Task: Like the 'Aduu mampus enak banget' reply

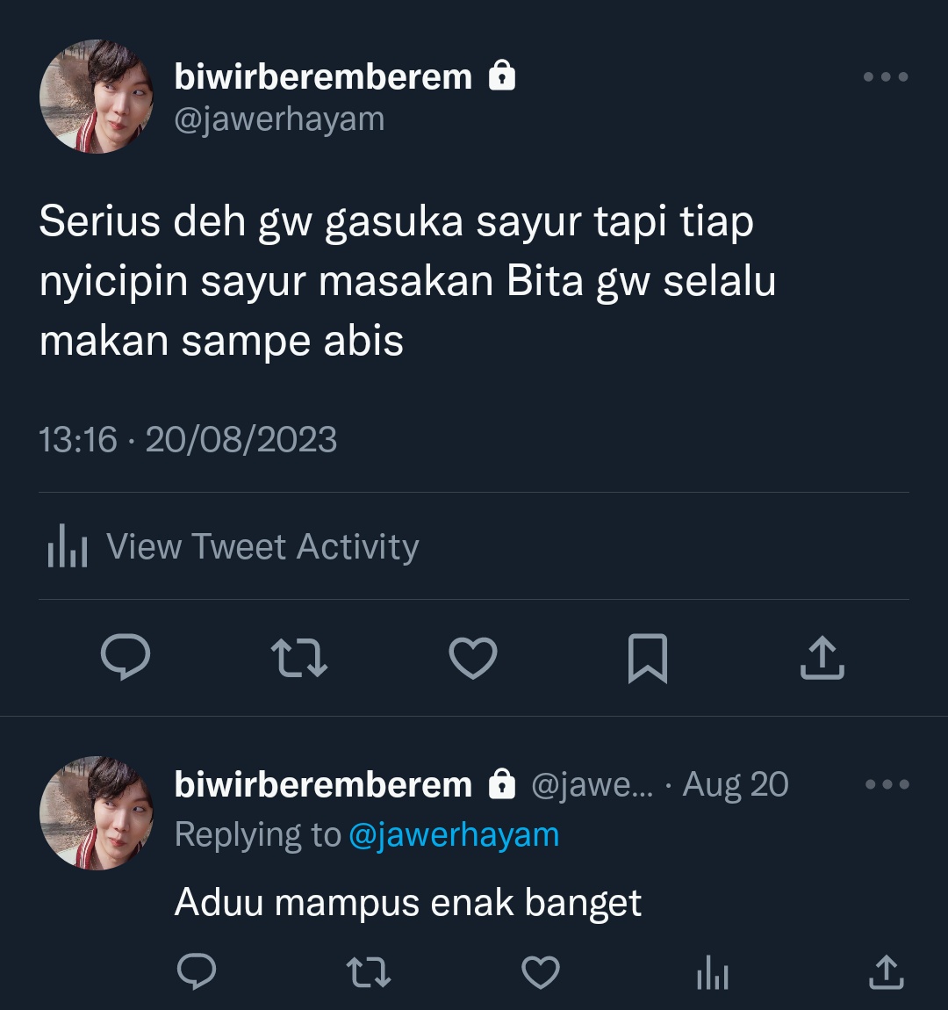Action: [x=540, y=971]
